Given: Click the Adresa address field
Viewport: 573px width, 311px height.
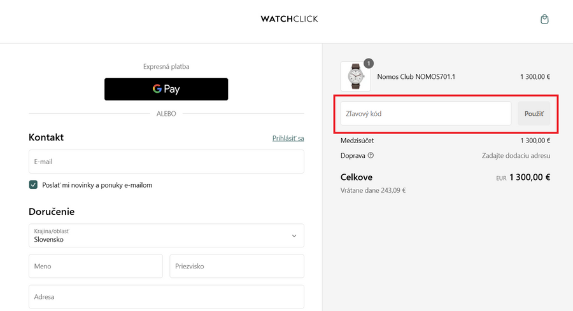Looking at the screenshot, I should point(166,296).
